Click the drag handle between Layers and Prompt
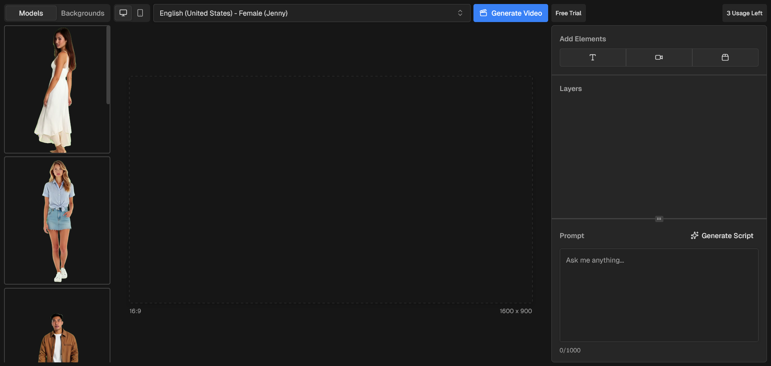 pos(659,219)
